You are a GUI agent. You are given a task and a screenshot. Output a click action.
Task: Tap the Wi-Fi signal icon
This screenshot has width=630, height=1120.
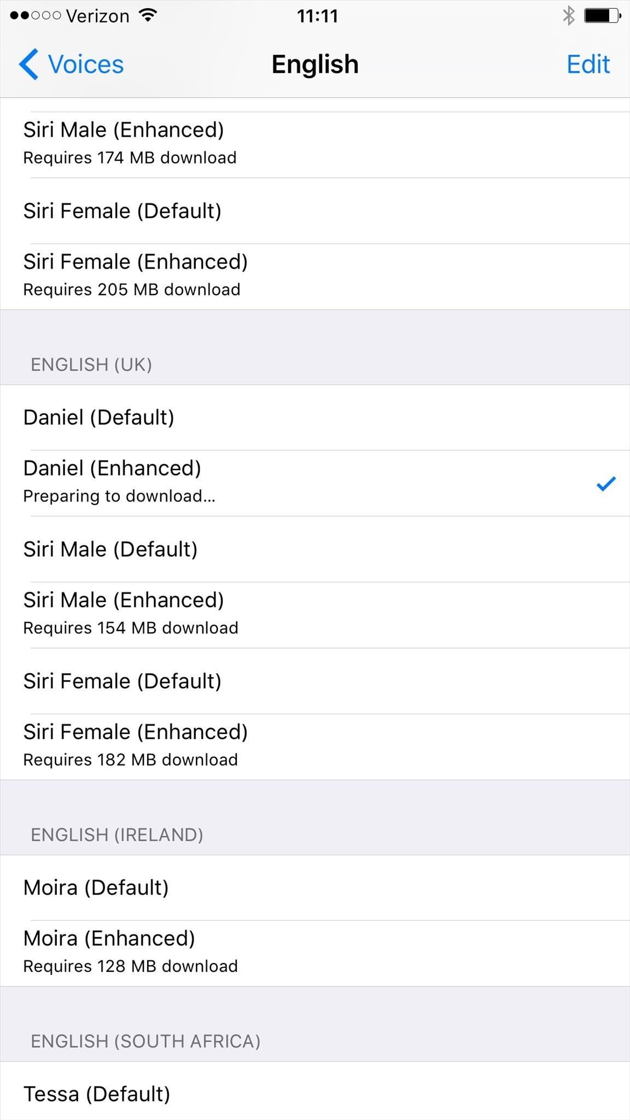click(147, 15)
